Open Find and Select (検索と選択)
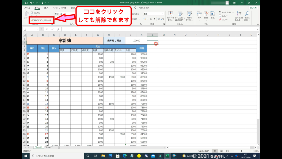This screenshot has height=159, width=282. (x=247, y=16)
